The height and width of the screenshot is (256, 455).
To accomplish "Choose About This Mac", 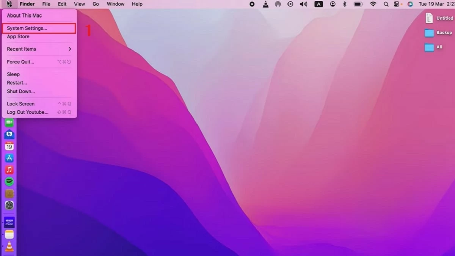I will [24, 16].
